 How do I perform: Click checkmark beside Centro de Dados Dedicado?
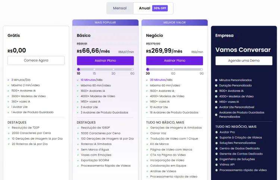pyautogui.click(x=217, y=149)
